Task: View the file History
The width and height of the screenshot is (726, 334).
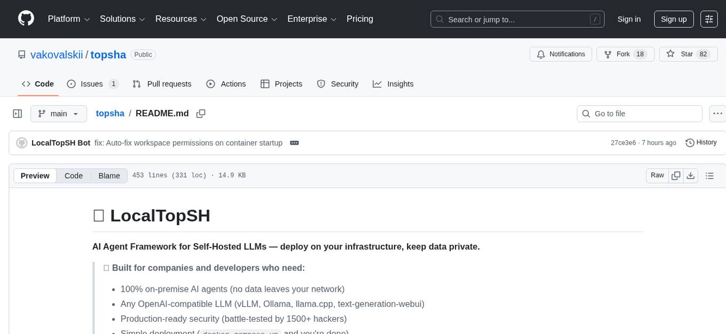Action: (x=701, y=142)
